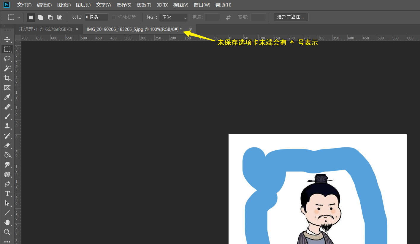The image size is (420, 244).
Task: Open the 滤镜(T) menu
Action: (x=144, y=5)
